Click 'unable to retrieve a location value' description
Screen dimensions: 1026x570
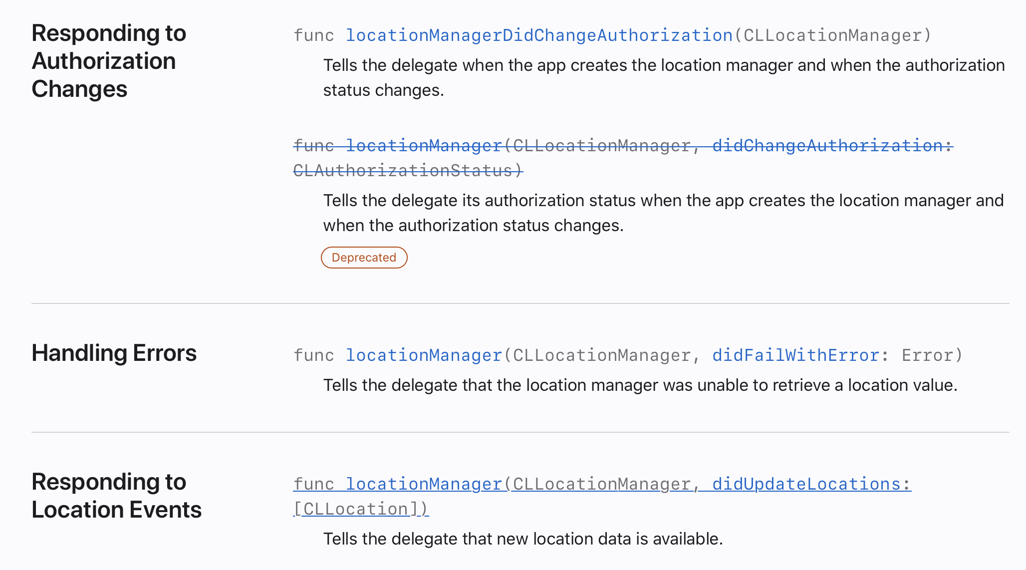[640, 385]
